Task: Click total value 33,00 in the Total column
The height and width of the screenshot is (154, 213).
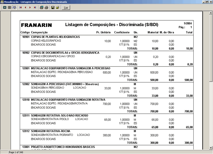Action: point(189,96)
